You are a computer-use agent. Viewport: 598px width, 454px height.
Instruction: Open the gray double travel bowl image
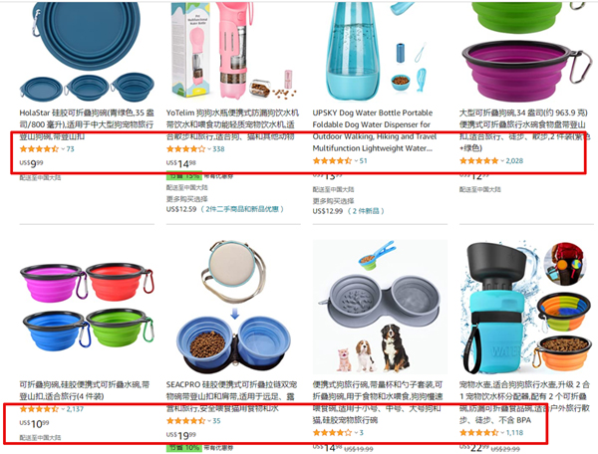pyautogui.click(x=380, y=308)
